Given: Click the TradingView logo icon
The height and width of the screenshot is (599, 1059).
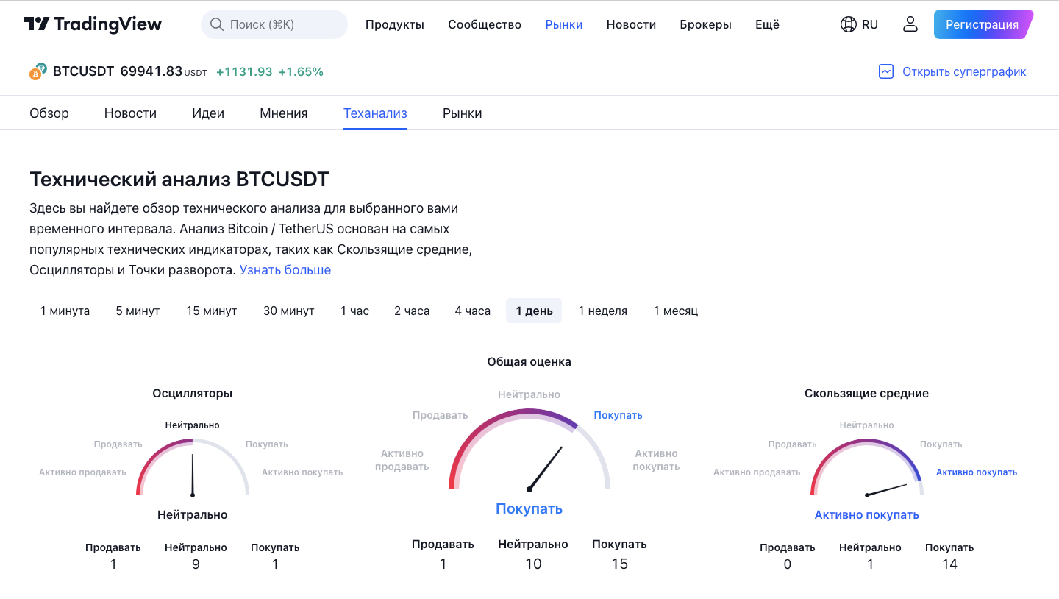Looking at the screenshot, I should (x=36, y=24).
